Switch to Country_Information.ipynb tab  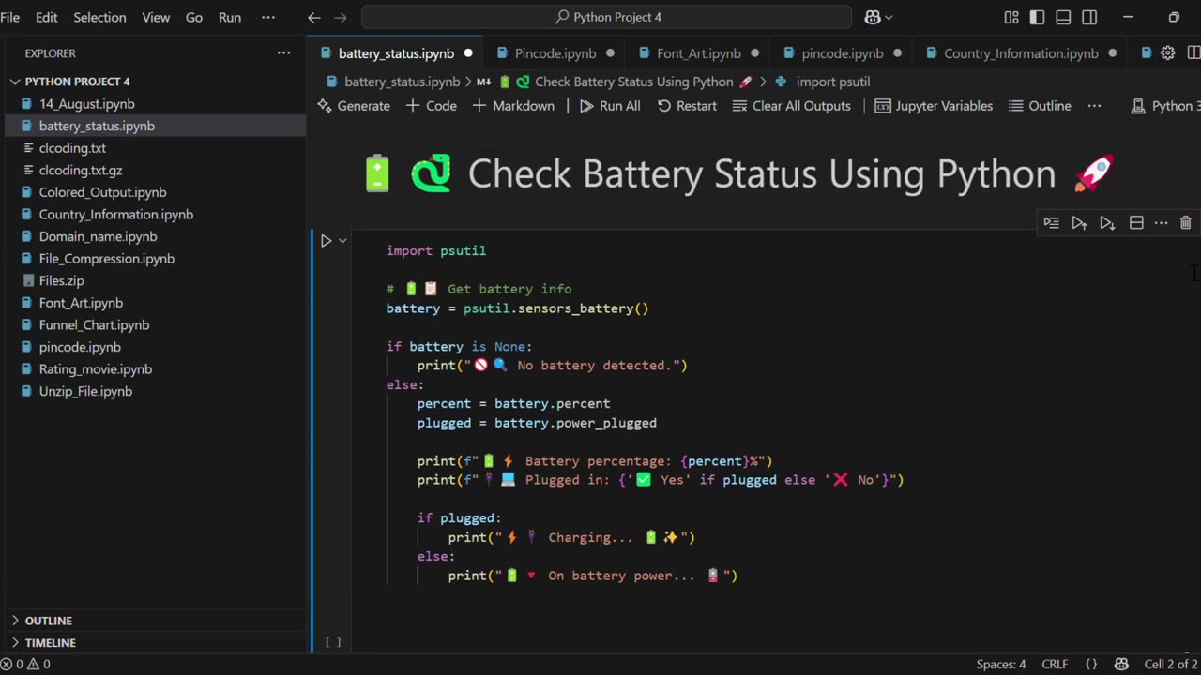(x=1020, y=53)
